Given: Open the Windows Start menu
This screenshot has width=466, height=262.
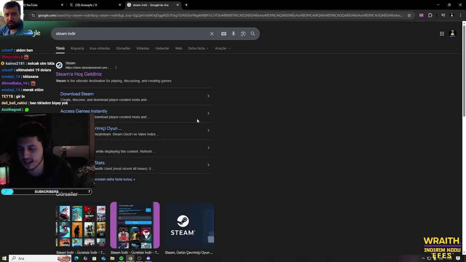Looking at the screenshot, I should pyautogui.click(x=4, y=258).
